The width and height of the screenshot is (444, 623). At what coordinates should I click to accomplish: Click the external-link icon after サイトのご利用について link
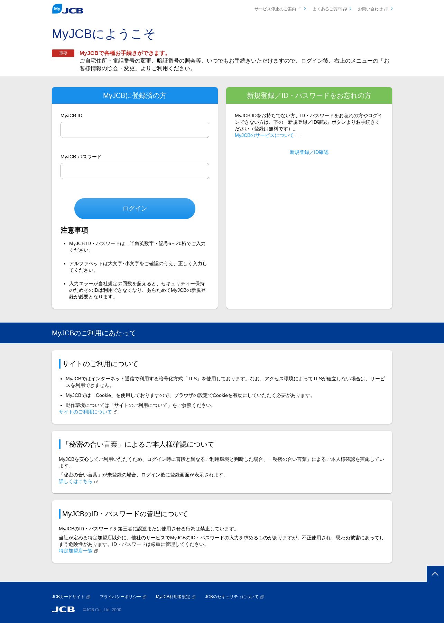pos(115,412)
